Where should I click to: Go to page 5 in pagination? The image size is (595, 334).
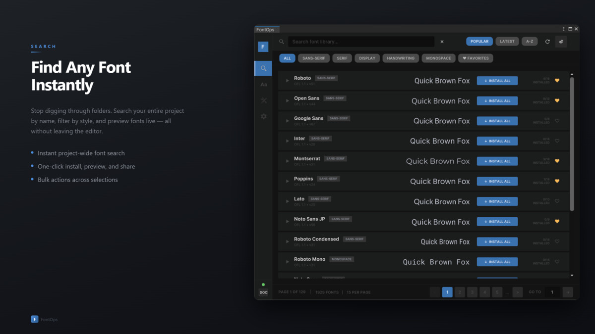click(x=497, y=292)
